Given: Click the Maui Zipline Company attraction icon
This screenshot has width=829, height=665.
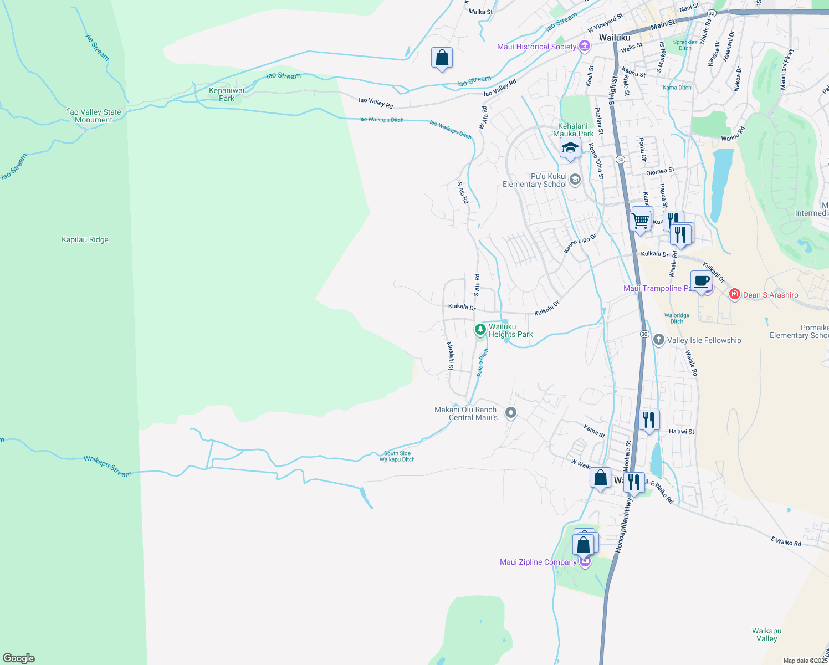Looking at the screenshot, I should 585,562.
